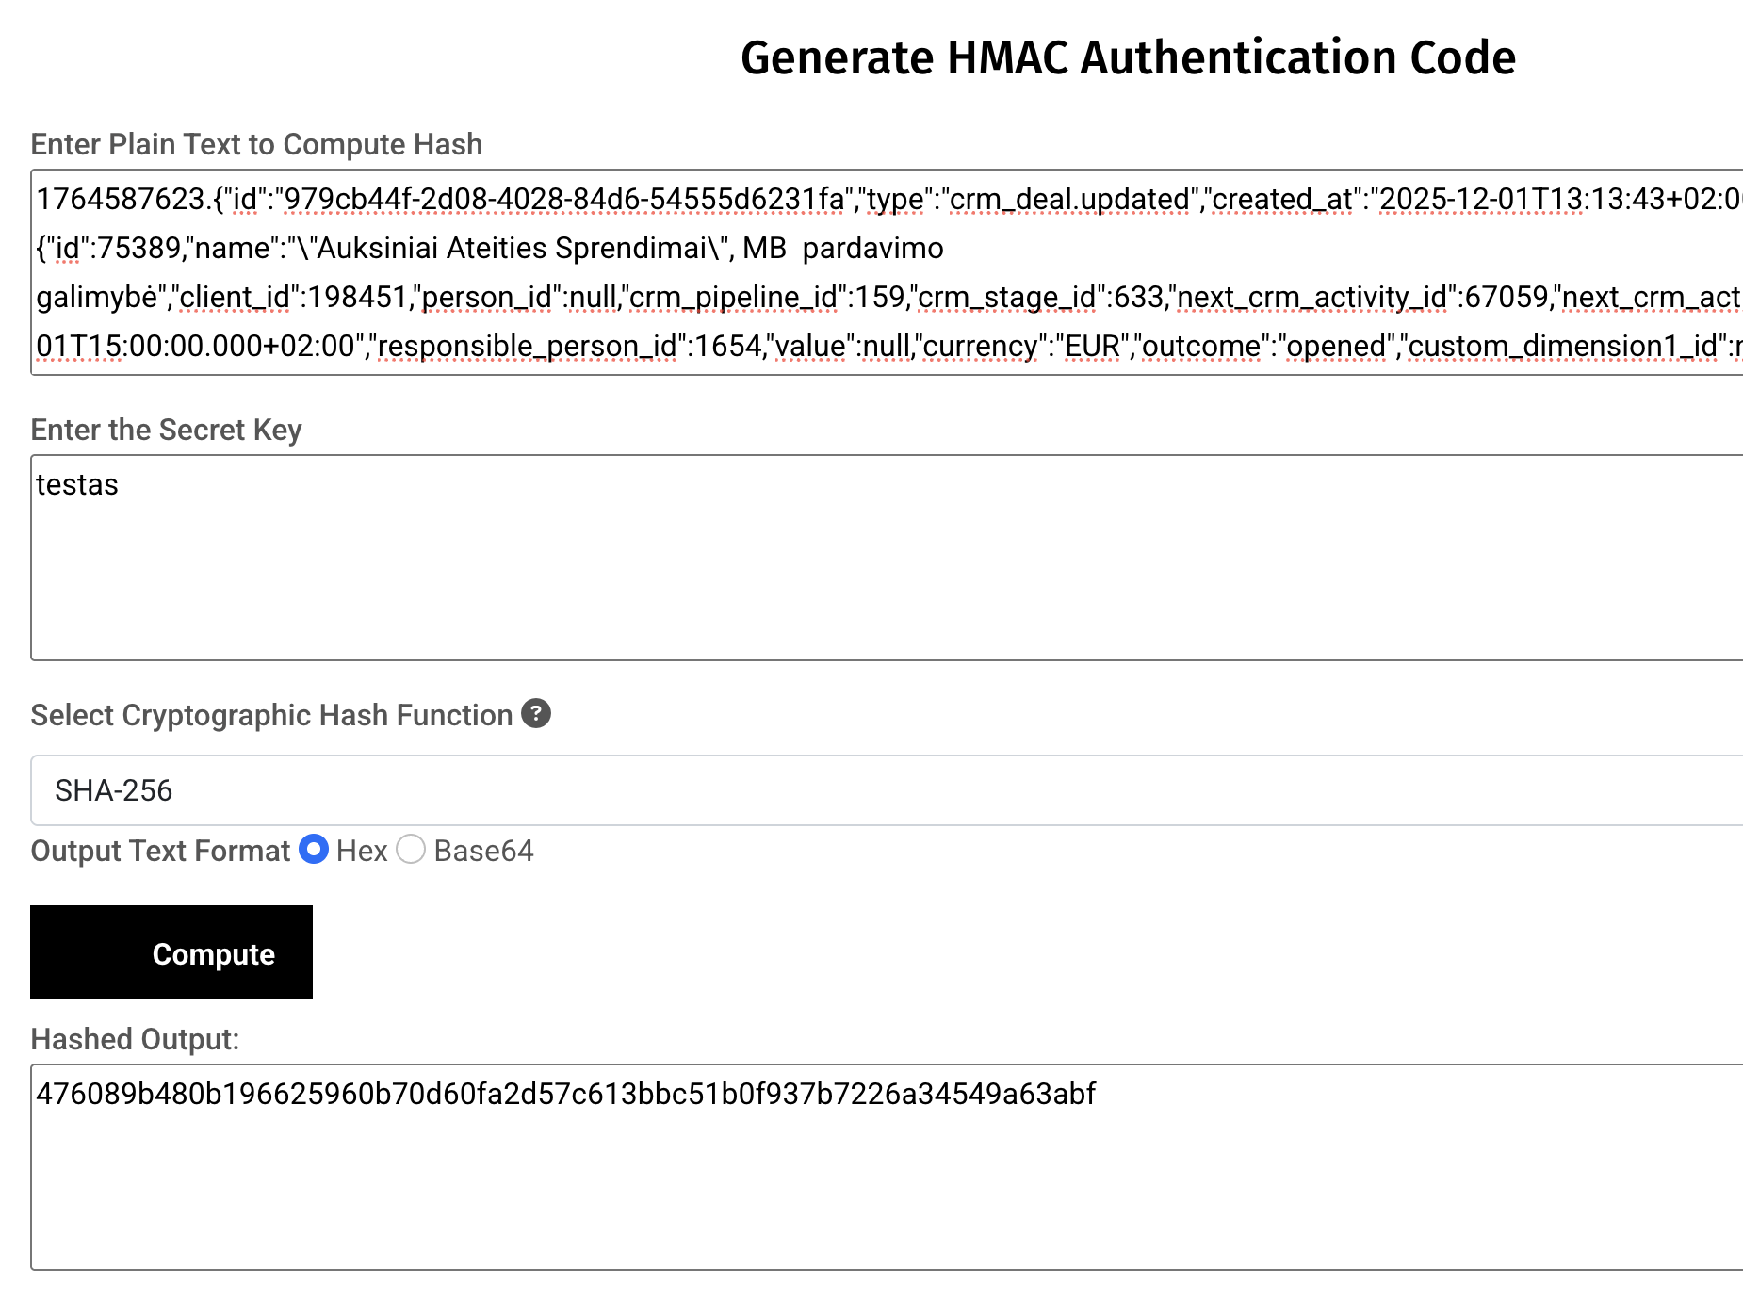Place cursor on the 1764587623 timestamp text
Image resolution: width=1743 pixels, height=1300 pixels.
click(121, 200)
